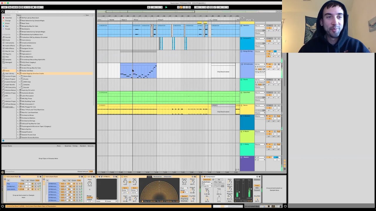Switch to the Echo tab in Echo device

149,177
